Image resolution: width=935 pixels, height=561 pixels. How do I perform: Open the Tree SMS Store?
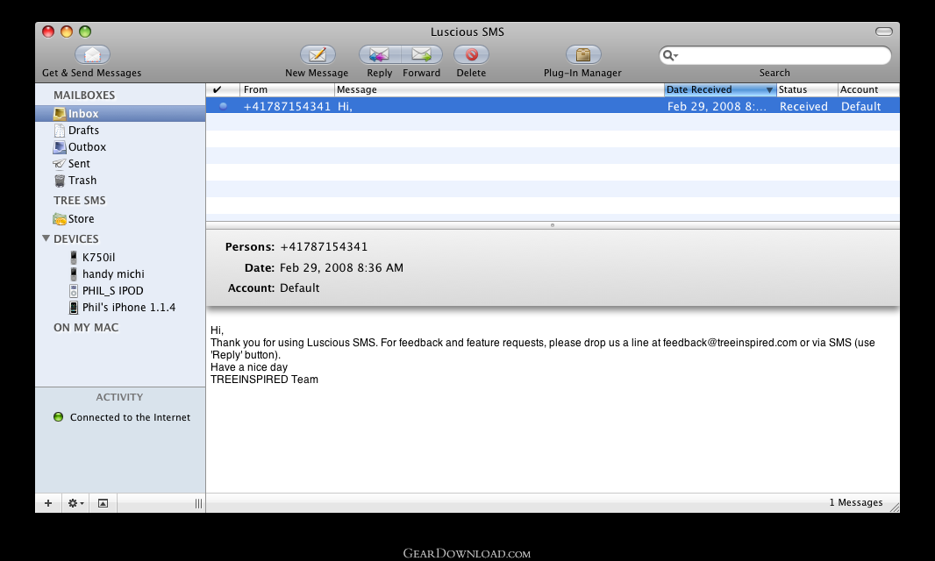(81, 219)
